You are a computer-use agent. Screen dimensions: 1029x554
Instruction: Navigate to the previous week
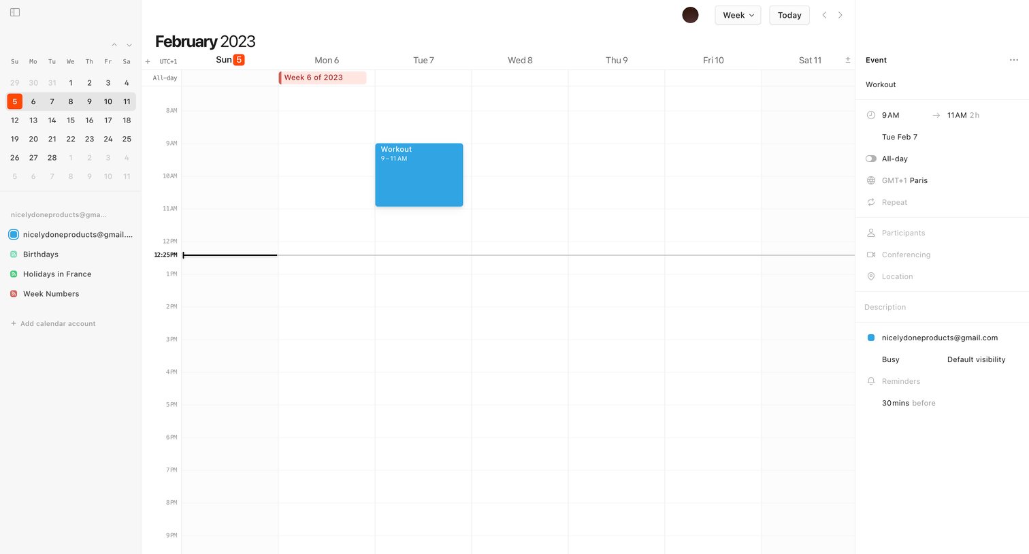(824, 15)
